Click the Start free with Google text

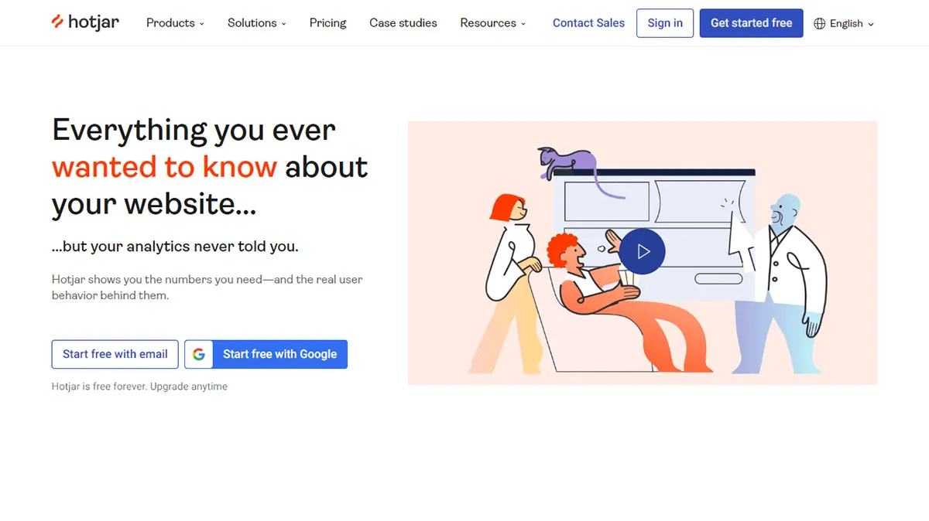pyautogui.click(x=279, y=354)
